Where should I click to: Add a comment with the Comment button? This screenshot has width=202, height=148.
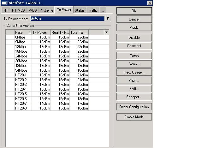click(x=134, y=46)
